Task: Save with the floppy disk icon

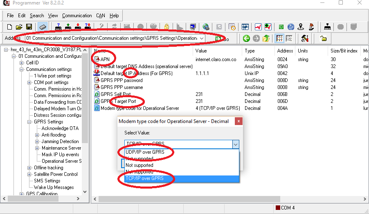Action: click(29, 27)
